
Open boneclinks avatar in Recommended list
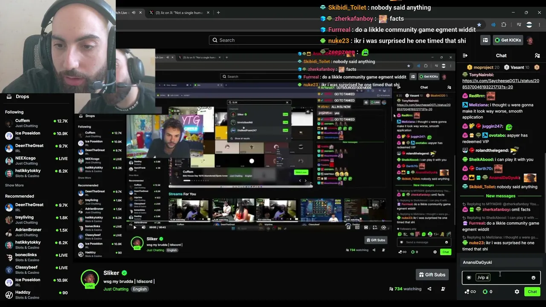coord(9,257)
